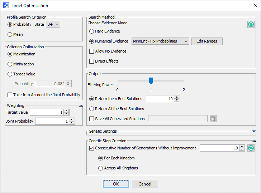The height and width of the screenshot is (193, 261).
Task: Increase generations without improvement value
Action: tap(242, 147)
